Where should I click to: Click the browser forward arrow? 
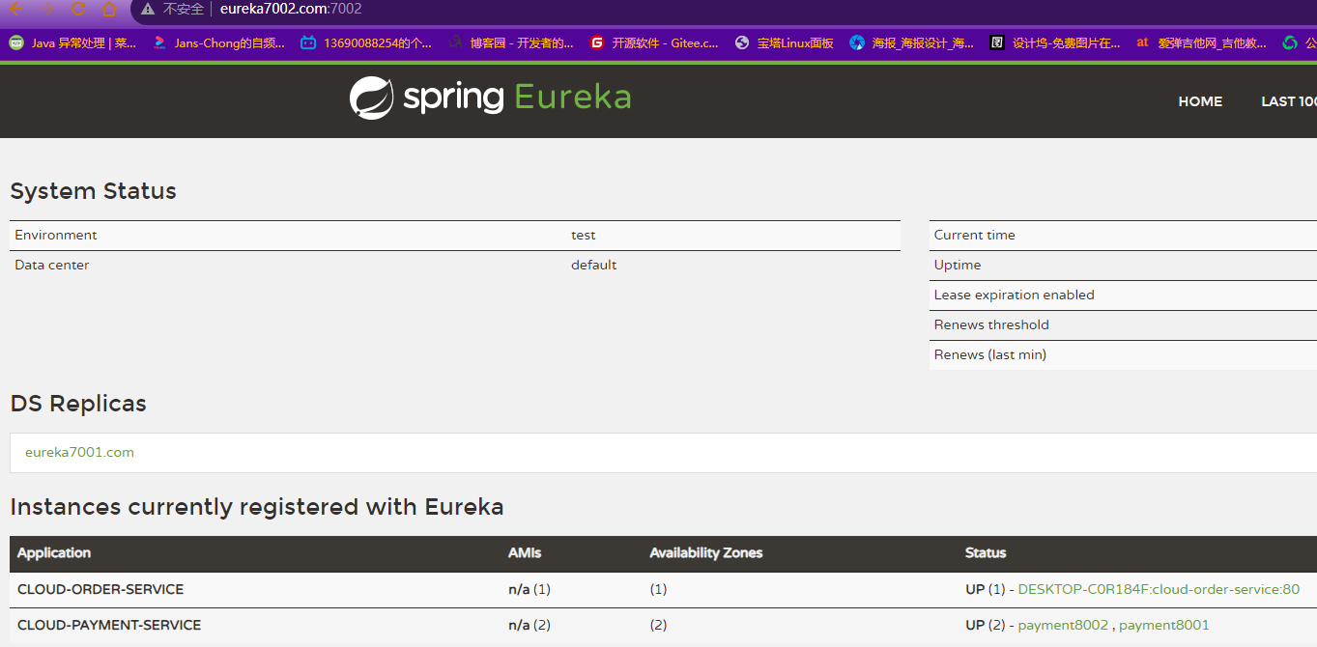pyautogui.click(x=47, y=9)
